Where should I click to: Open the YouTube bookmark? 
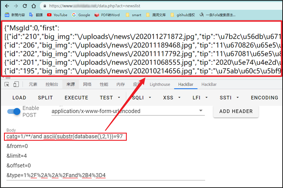(57, 15)
